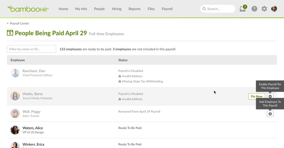Go to the People section
This screenshot has width=284, height=148.
tap(100, 9)
